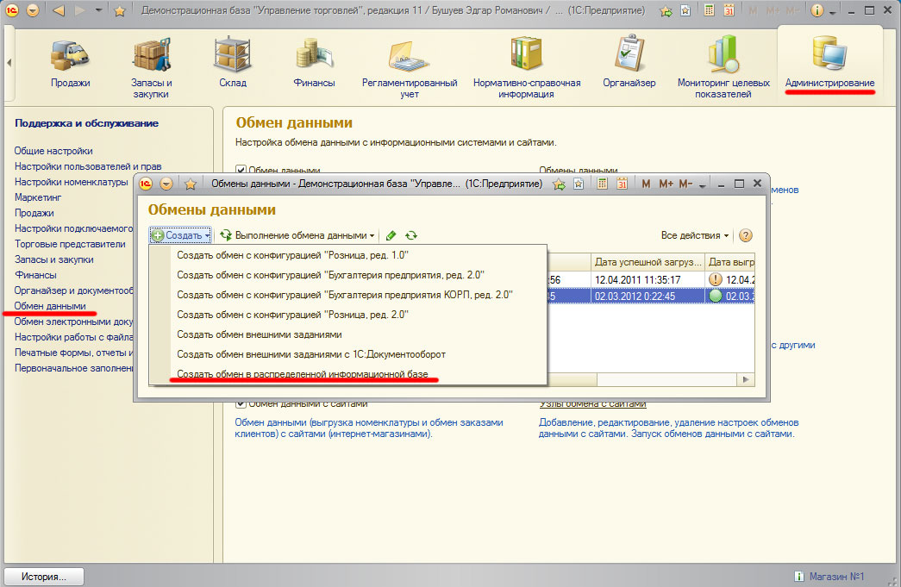Image resolution: width=901 pixels, height=587 pixels.
Task: Expand the Все действия dropdown
Action: tap(695, 235)
